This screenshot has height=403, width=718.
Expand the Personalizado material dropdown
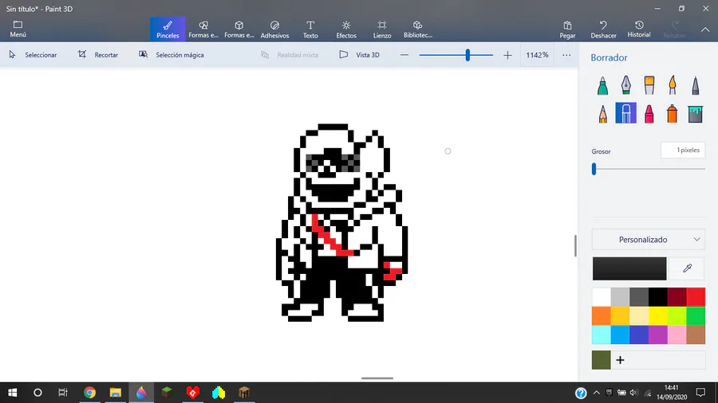[648, 240]
